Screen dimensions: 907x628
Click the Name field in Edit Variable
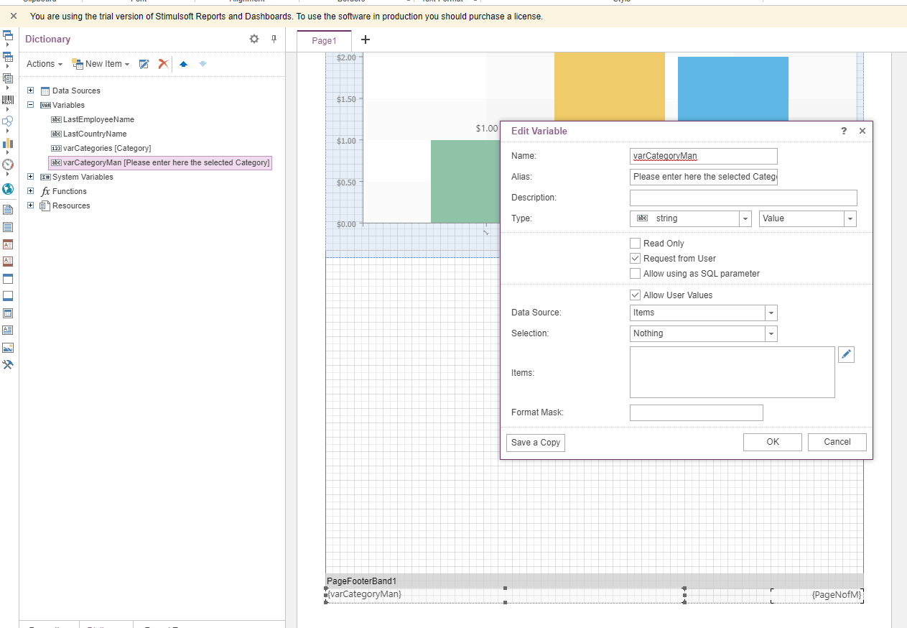pos(703,156)
